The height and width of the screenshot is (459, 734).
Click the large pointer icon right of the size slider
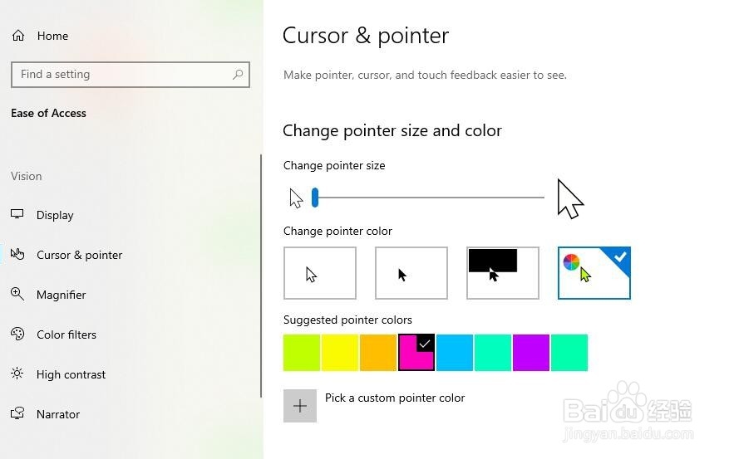570,198
